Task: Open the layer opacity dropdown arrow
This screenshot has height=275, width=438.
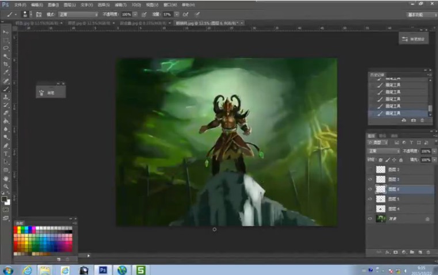Action: (434, 151)
